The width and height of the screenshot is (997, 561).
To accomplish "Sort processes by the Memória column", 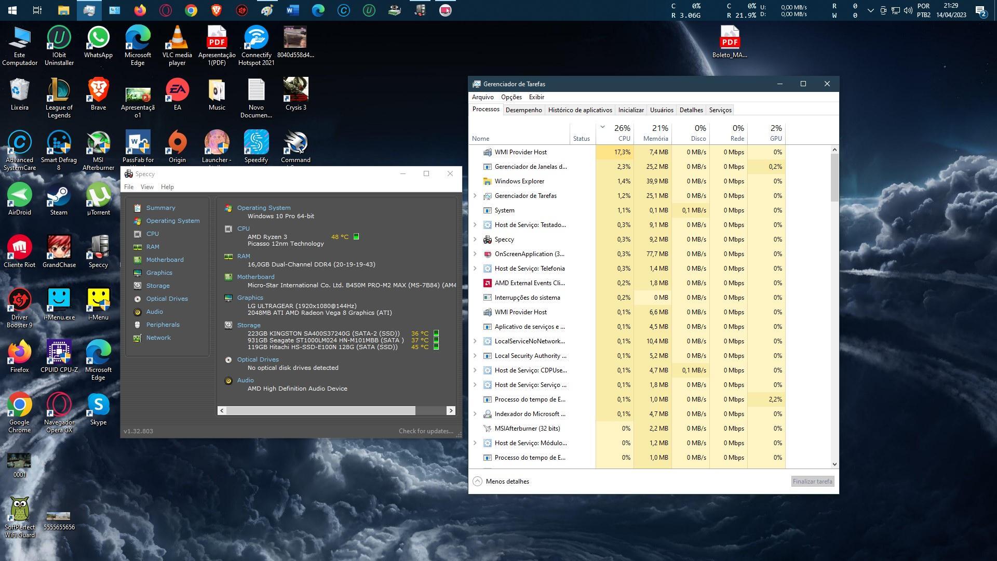I will pyautogui.click(x=653, y=133).
